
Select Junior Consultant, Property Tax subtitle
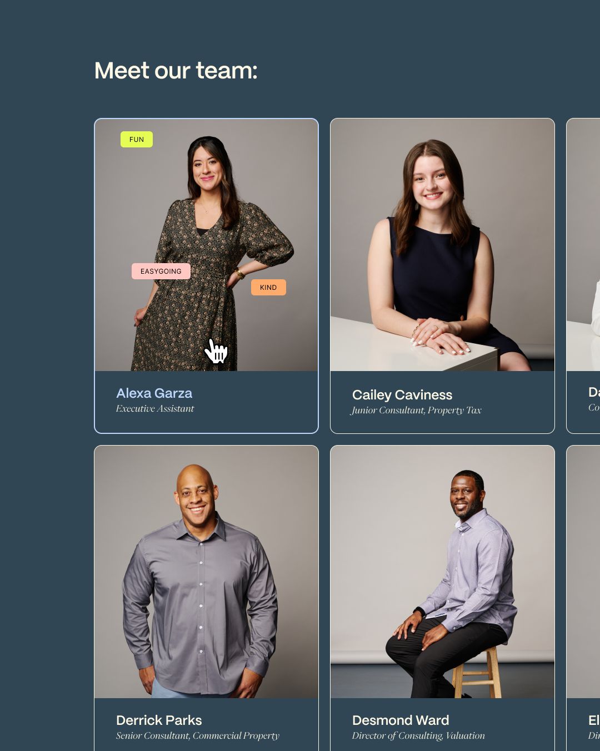coord(416,411)
